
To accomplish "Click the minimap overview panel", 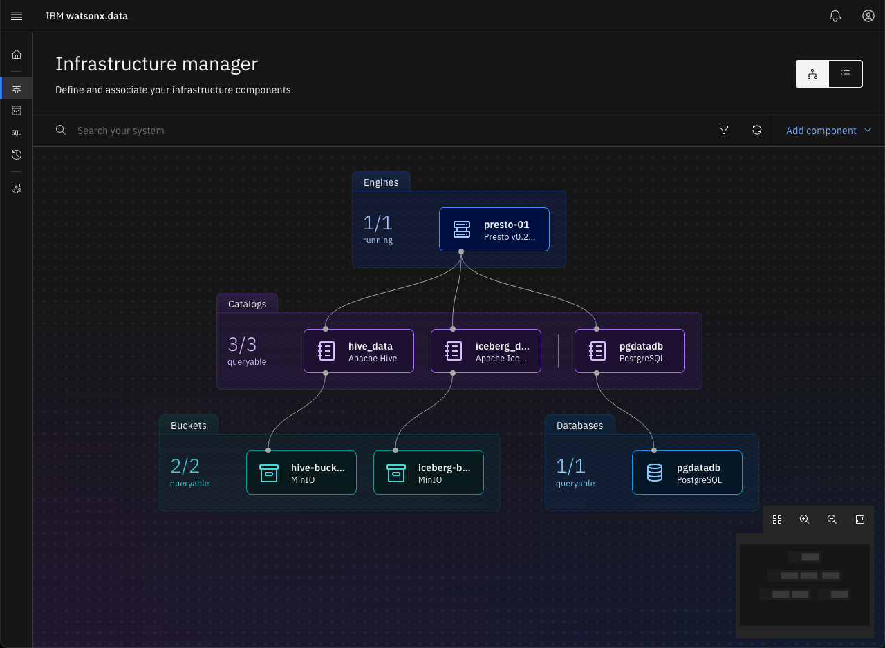I will (805, 584).
